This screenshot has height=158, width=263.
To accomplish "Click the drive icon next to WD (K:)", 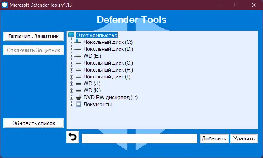I will point(78,91).
